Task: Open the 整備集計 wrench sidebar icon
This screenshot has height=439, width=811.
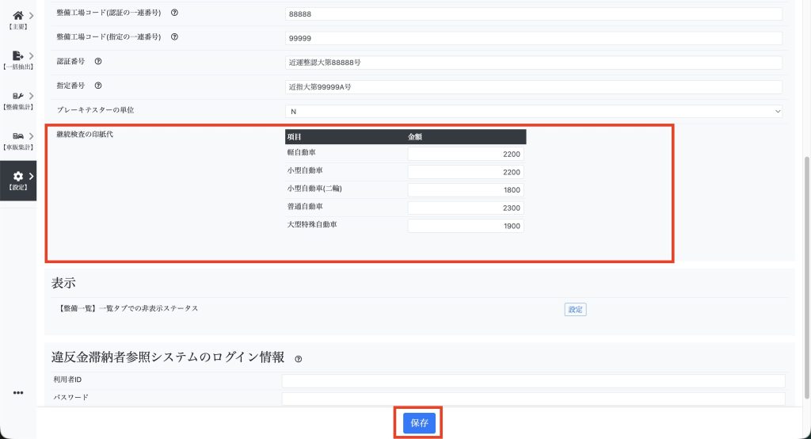Action: [x=17, y=96]
